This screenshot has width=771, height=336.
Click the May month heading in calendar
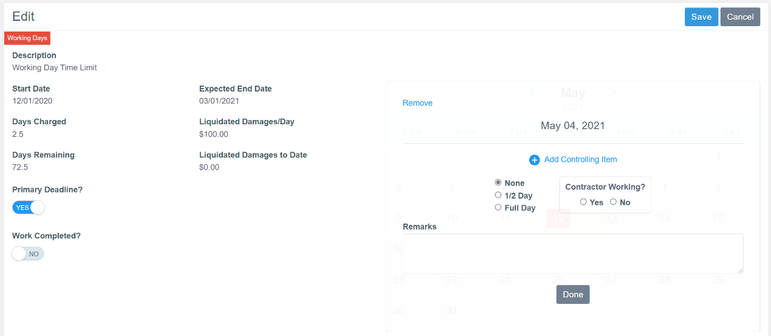(572, 93)
